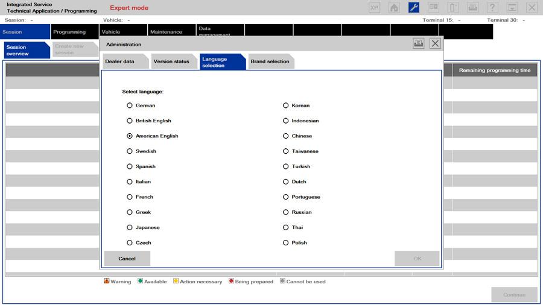Choose Swedish language

[130, 151]
